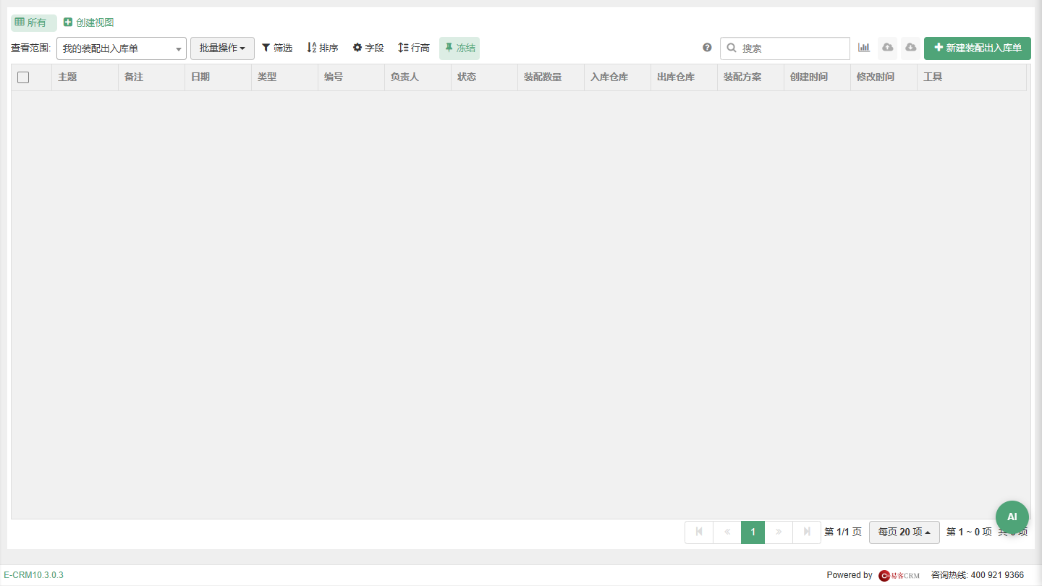Go to previous page pagination button

(727, 532)
